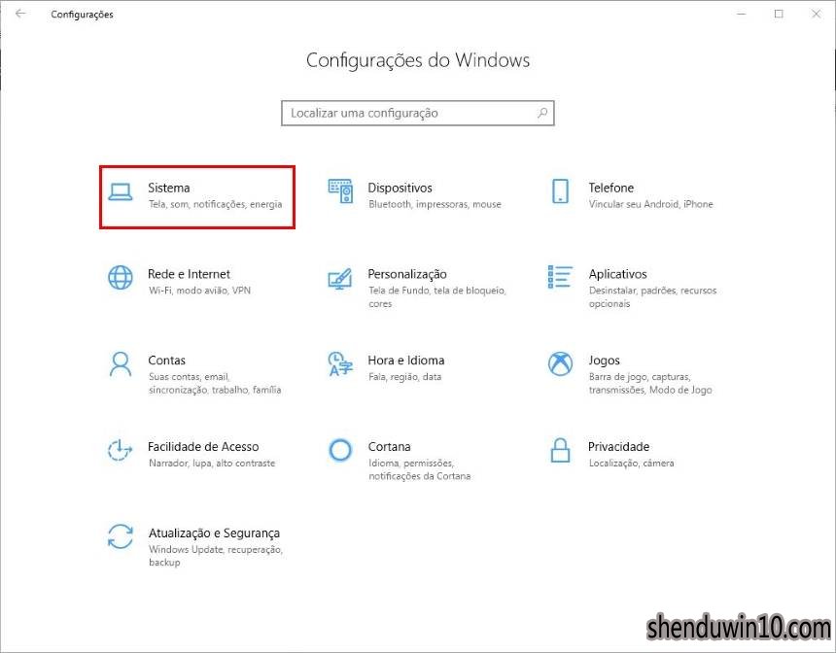
Task: Click 'Desinstalar, padrões, recursos opcionais' text
Action: (x=652, y=297)
